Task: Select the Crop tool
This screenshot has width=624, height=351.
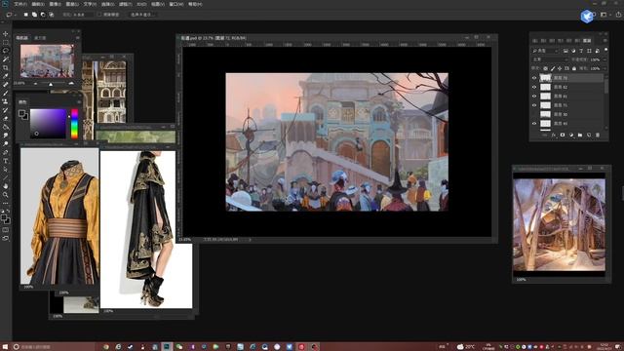Action: click(x=6, y=67)
